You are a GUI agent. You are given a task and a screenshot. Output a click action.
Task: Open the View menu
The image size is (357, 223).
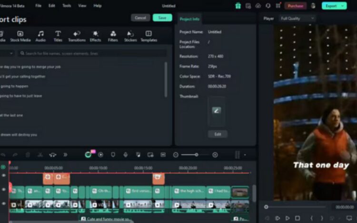(82, 6)
